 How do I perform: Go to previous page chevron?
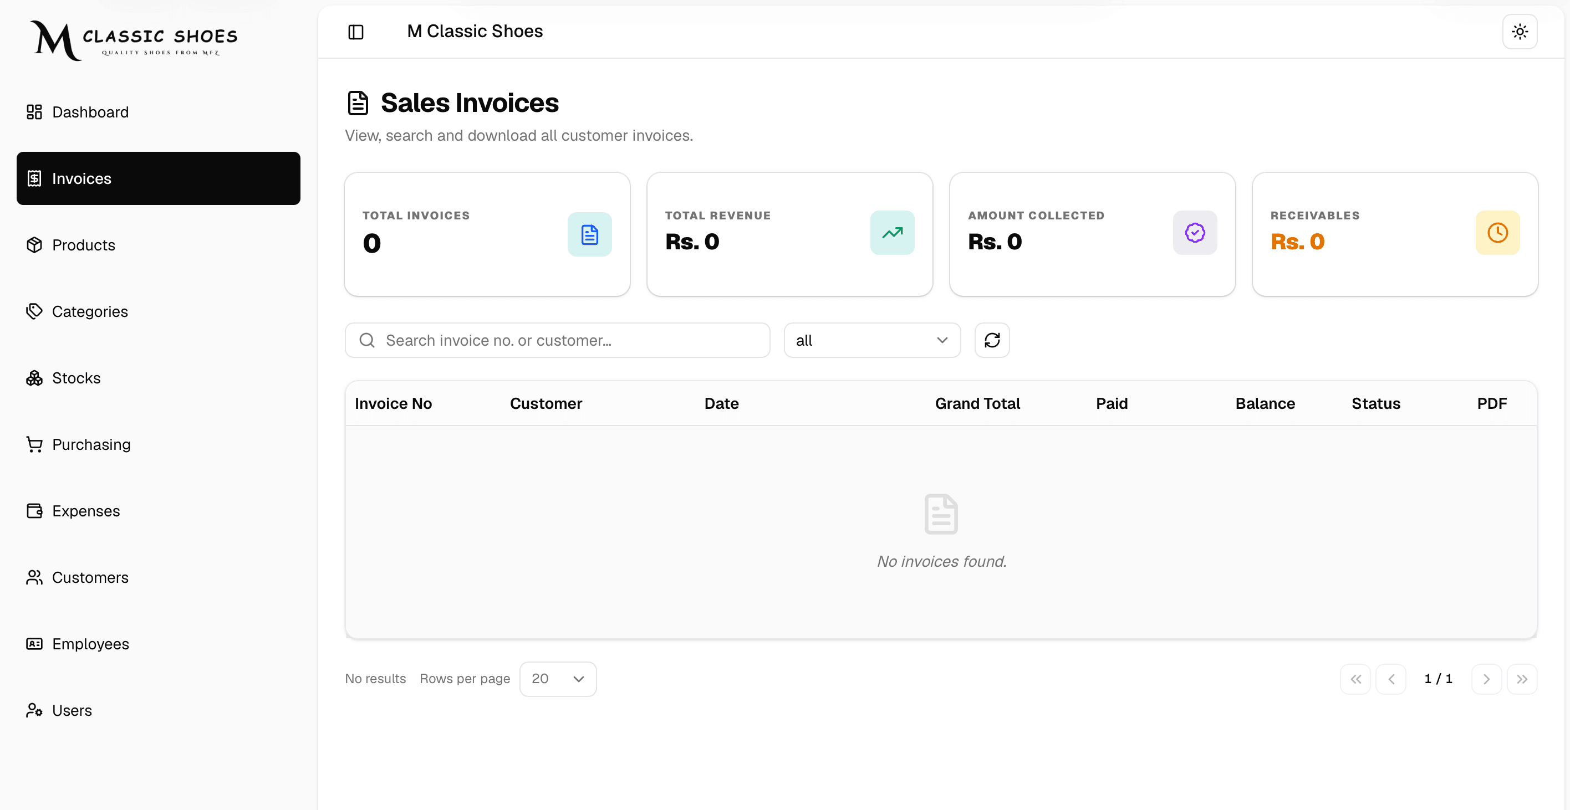coord(1391,679)
